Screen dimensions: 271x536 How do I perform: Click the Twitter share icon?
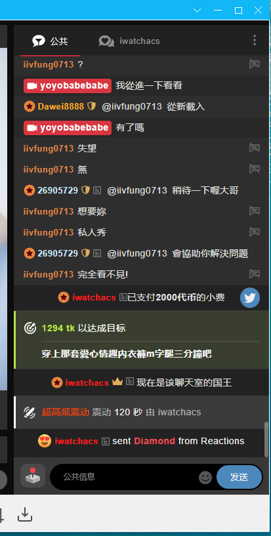(x=250, y=298)
